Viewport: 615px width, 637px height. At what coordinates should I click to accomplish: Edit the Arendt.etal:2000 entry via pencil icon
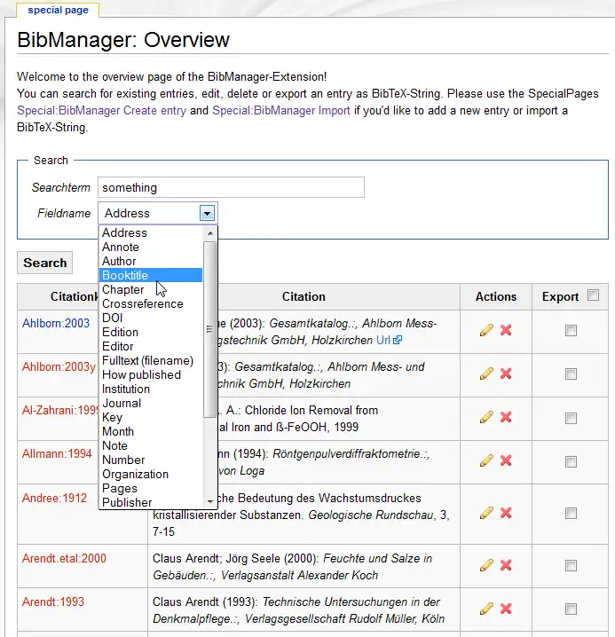click(x=485, y=565)
